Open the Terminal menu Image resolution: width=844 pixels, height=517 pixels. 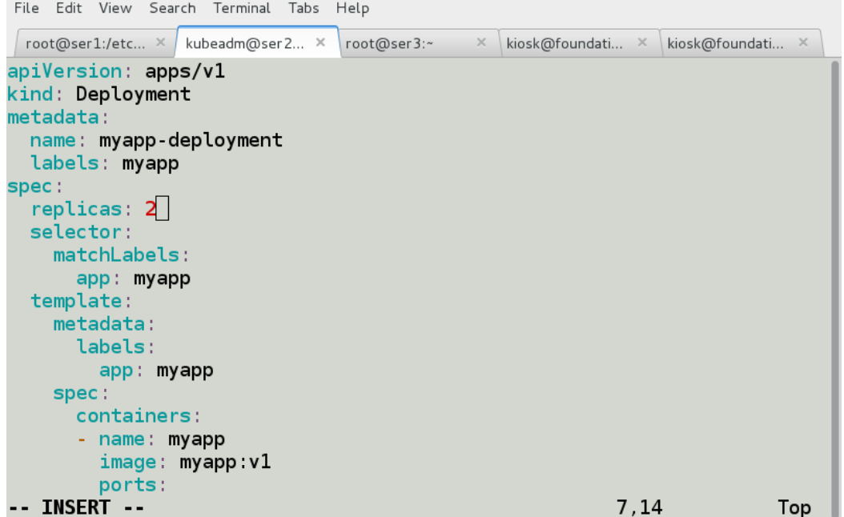(x=242, y=8)
